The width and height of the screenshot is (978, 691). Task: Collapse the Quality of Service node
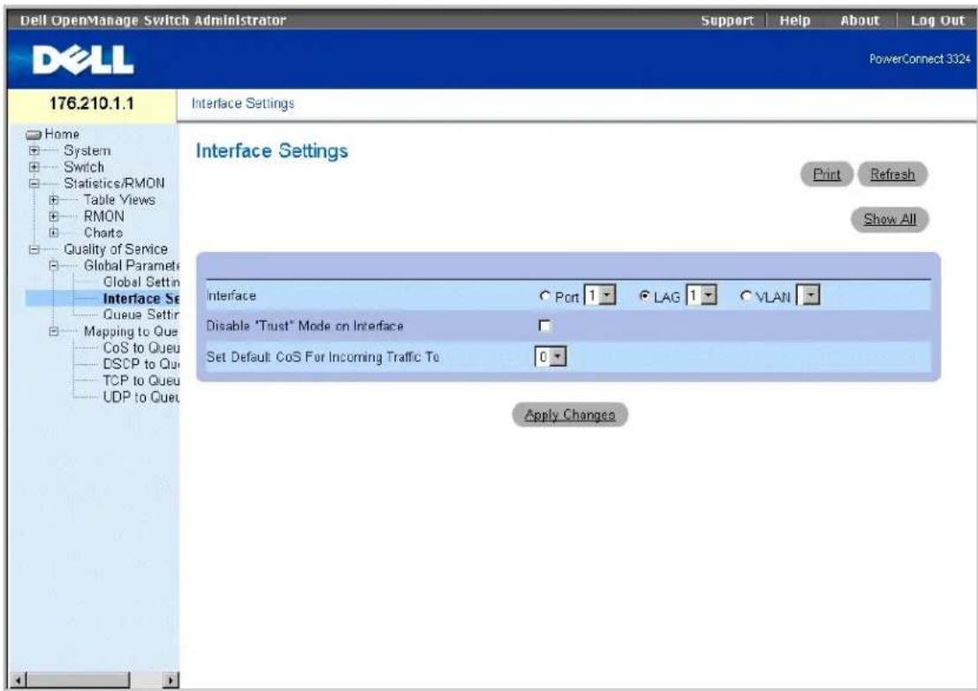[34, 249]
